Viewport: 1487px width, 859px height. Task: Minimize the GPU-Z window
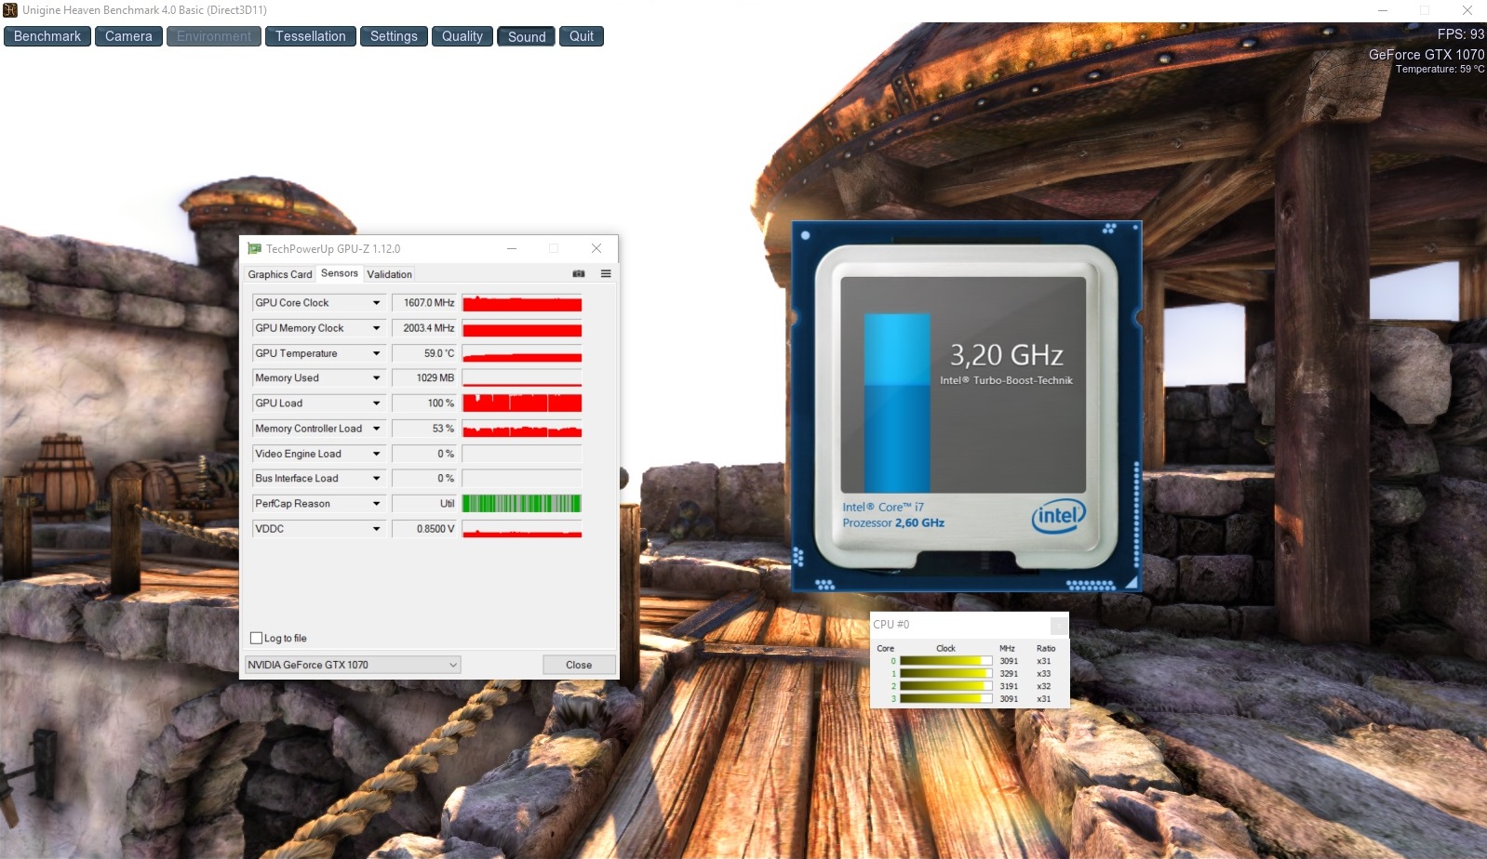coord(512,249)
